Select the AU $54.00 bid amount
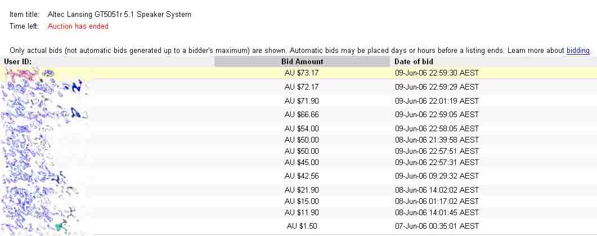597x236 pixels. (x=302, y=128)
